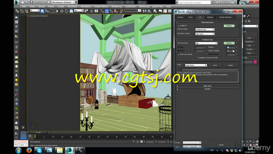Switch to the V-Ray tab
The height and width of the screenshot is (154, 273).
[190, 17]
